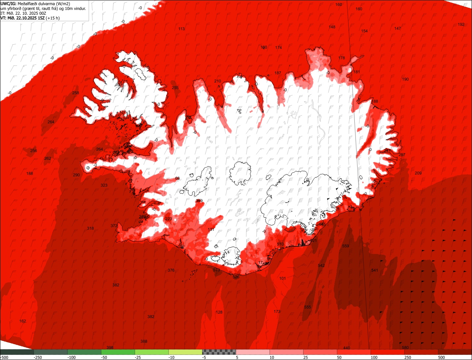This screenshot has width=472, height=360.
Task: Click the flux value '190' in the eastern sea
Action: (x=405, y=79)
